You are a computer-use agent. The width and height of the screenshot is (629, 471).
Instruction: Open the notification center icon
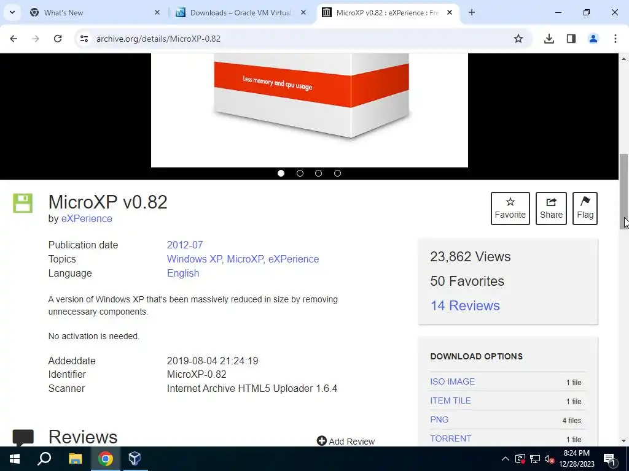point(610,459)
